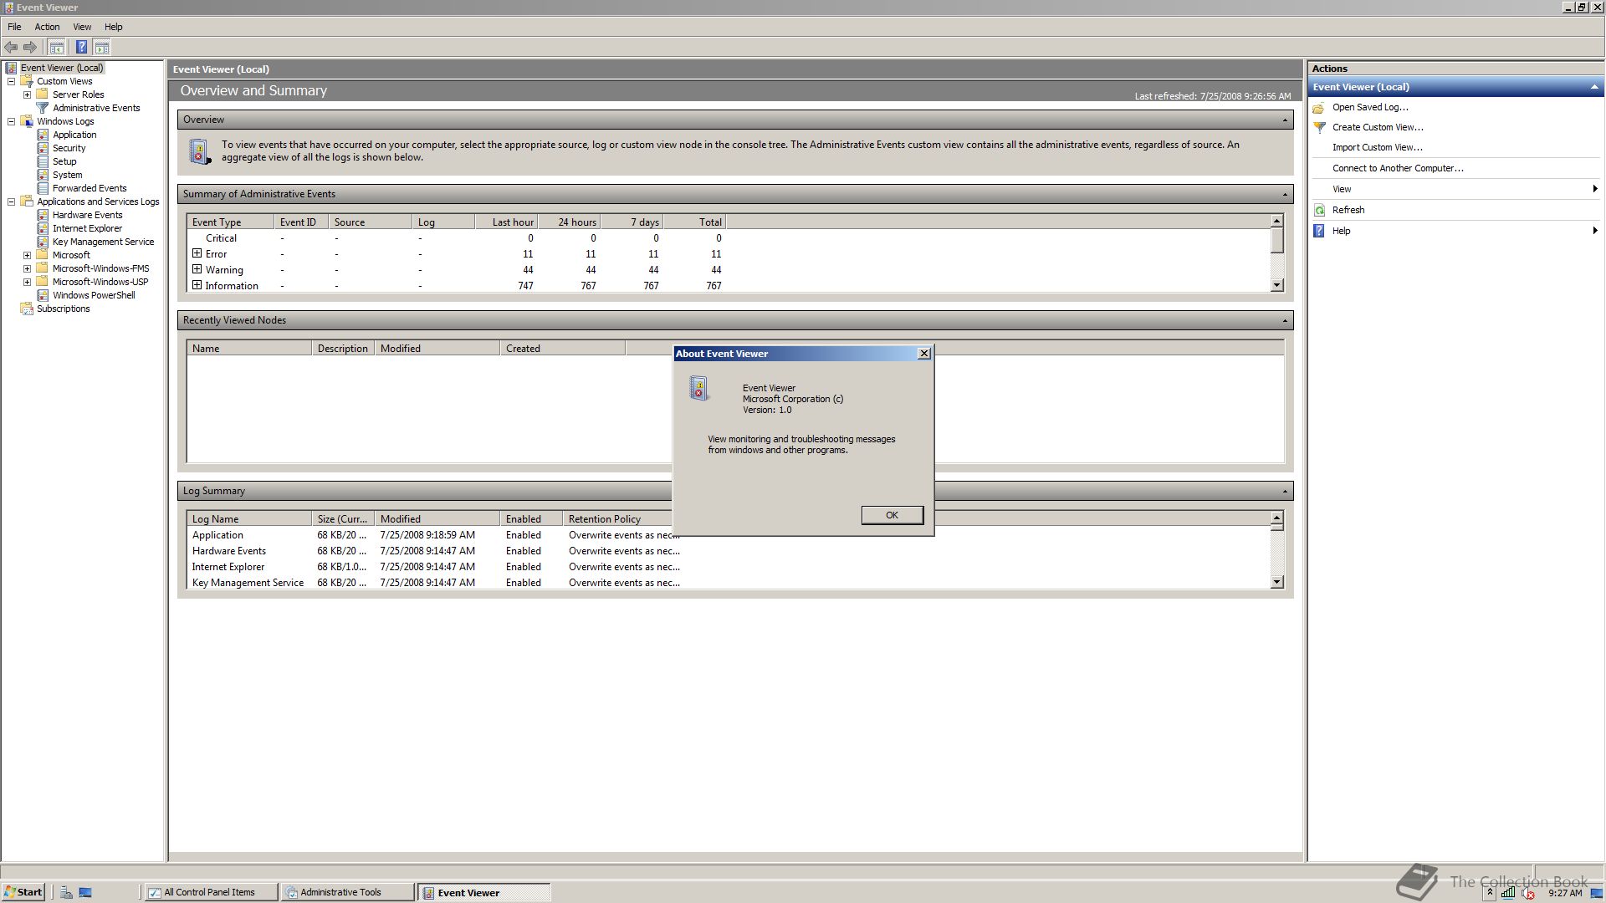Click the Forward arrow toolbar icon
This screenshot has height=903, width=1606.
[30, 48]
